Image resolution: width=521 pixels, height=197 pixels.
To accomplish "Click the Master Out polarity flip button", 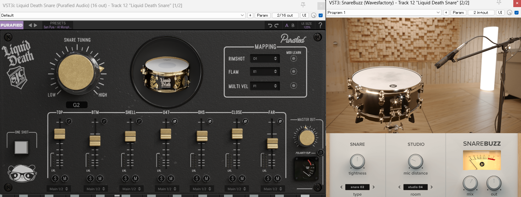I will [x=320, y=152].
